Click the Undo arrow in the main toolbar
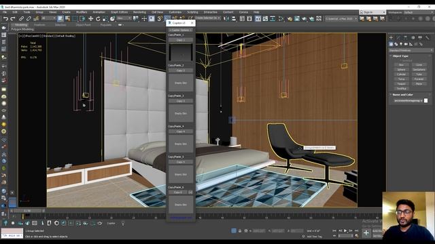Image resolution: width=435 pixels, height=244 pixels. (5, 19)
